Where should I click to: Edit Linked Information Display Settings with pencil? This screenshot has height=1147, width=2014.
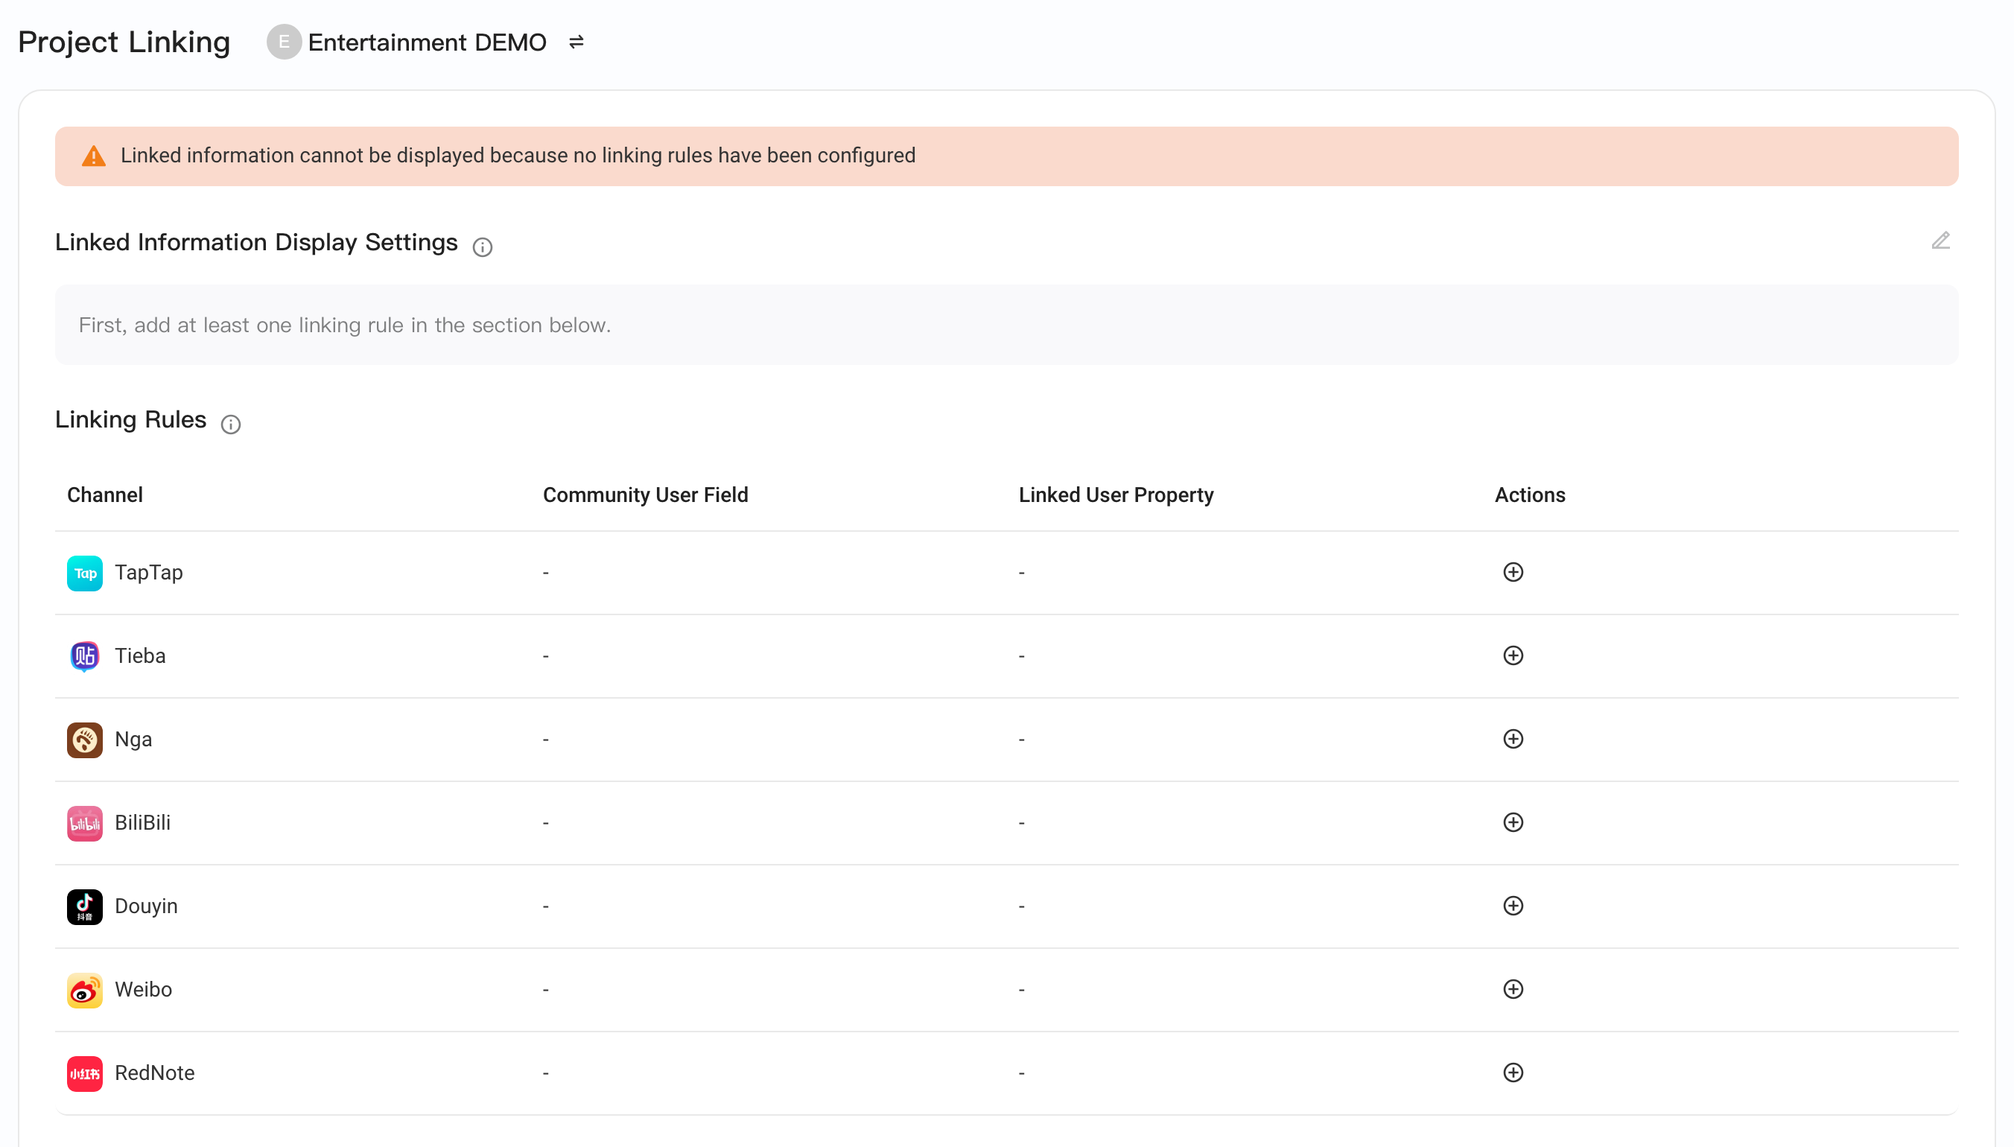[1940, 241]
